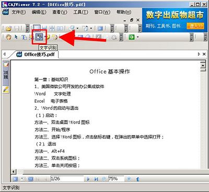Select the Hand pan tool
Screen dimensions: 209x192
click(x=8, y=37)
